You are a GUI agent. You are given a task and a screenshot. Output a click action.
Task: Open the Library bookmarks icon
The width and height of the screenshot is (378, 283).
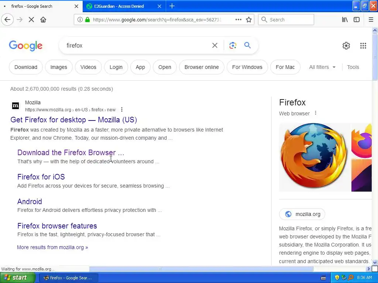tap(345, 20)
